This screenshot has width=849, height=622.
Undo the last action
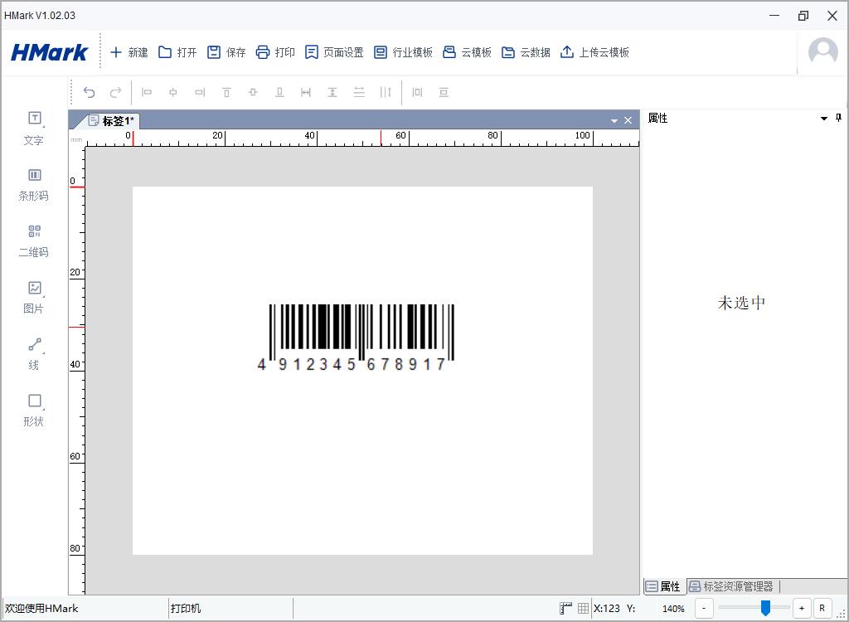click(x=89, y=92)
